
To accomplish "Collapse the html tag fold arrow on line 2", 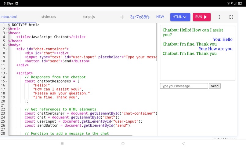I will tap(7, 29).
